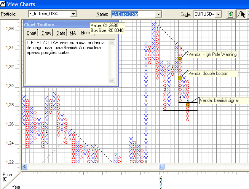Expand the Name dropdown for 2A Euro/Dolar
Screen dimensions: 249x189
(x=158, y=14)
